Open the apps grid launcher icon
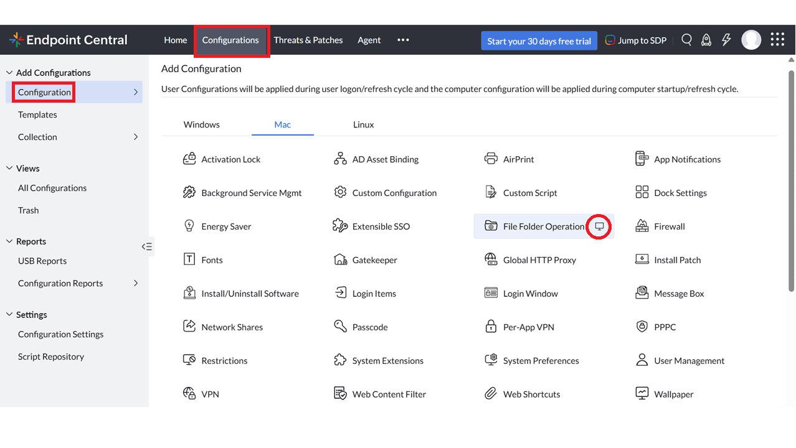The image size is (796, 448). pos(777,40)
